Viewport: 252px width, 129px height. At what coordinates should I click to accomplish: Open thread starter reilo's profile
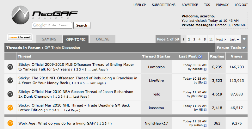point(157,94)
